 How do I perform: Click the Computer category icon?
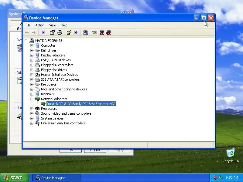pos(37,45)
